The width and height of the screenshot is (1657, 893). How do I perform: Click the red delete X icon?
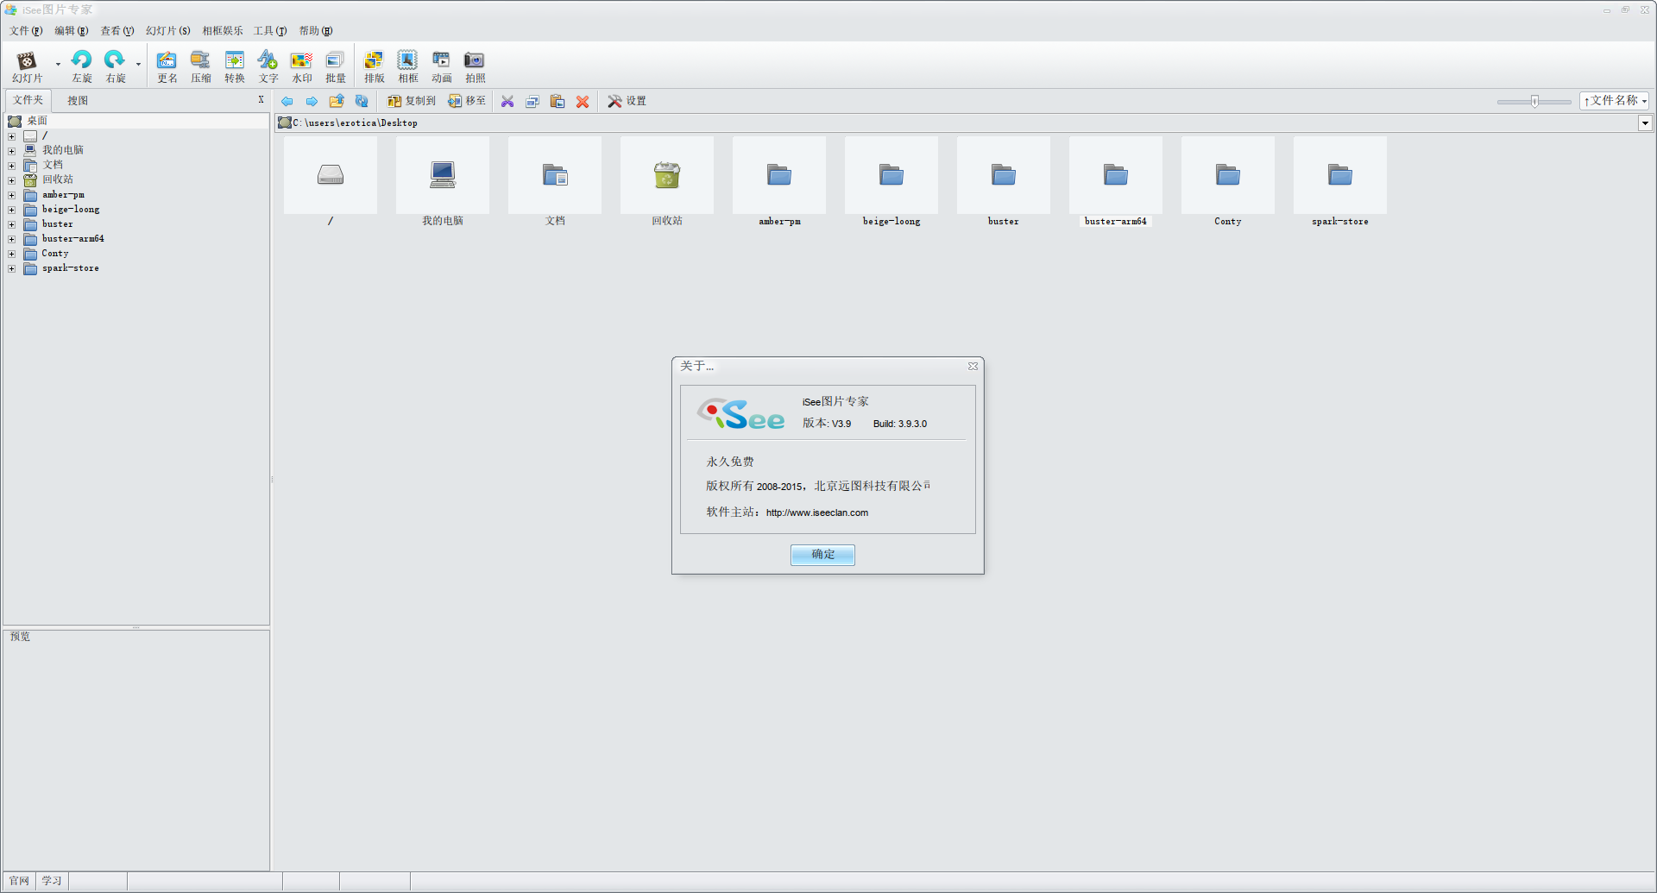tap(583, 102)
